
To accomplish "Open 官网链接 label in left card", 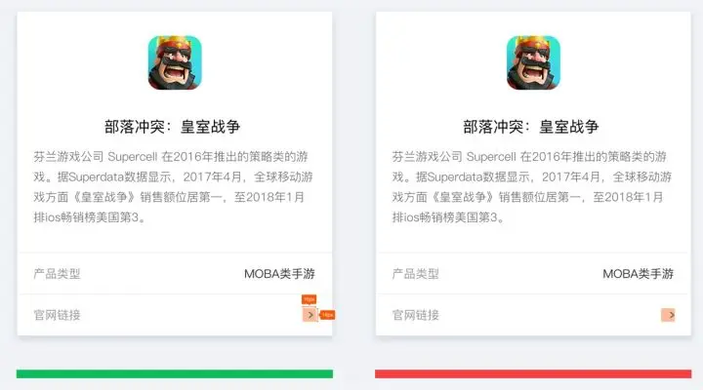I will (x=57, y=315).
